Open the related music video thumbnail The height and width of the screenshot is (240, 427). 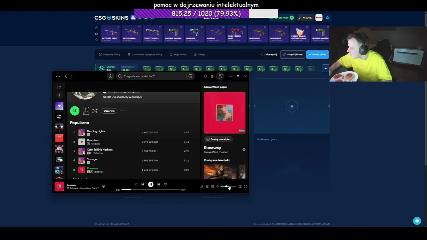220,172
